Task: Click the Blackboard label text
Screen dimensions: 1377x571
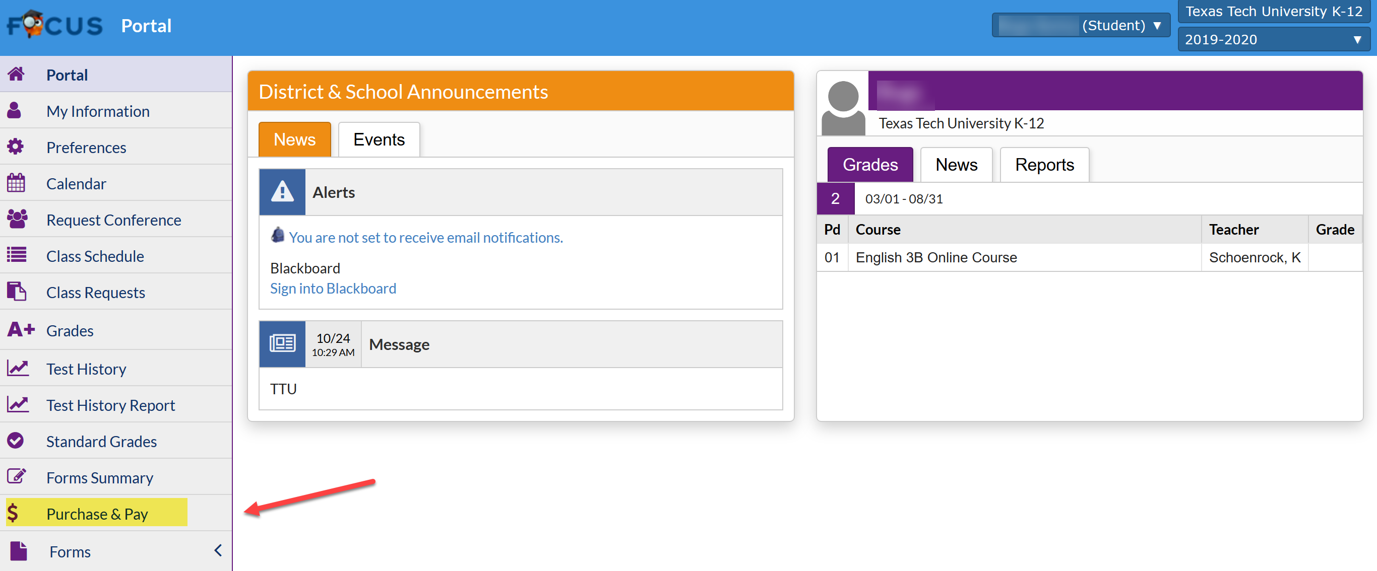Action: 305,267
